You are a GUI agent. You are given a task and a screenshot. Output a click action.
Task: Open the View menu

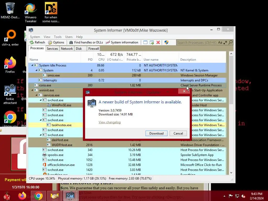tap(47, 37)
